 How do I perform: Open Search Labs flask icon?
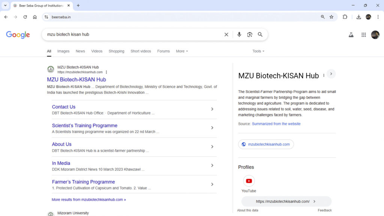pos(351,35)
